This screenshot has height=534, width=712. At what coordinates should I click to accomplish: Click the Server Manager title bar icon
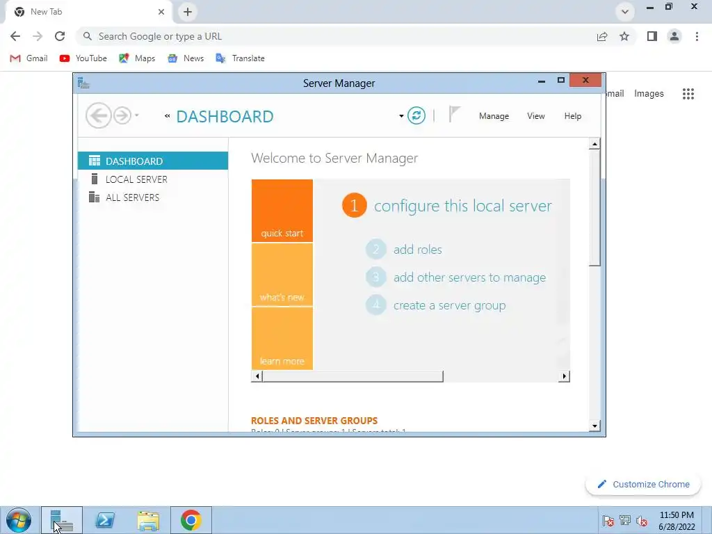point(83,83)
